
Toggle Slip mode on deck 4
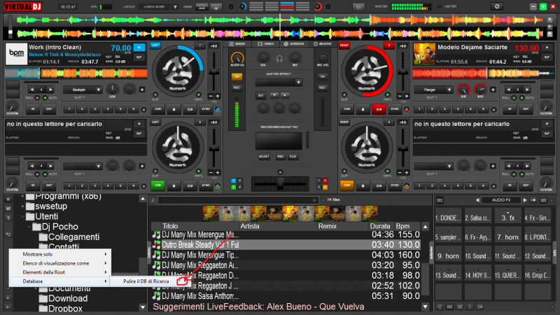(x=344, y=171)
